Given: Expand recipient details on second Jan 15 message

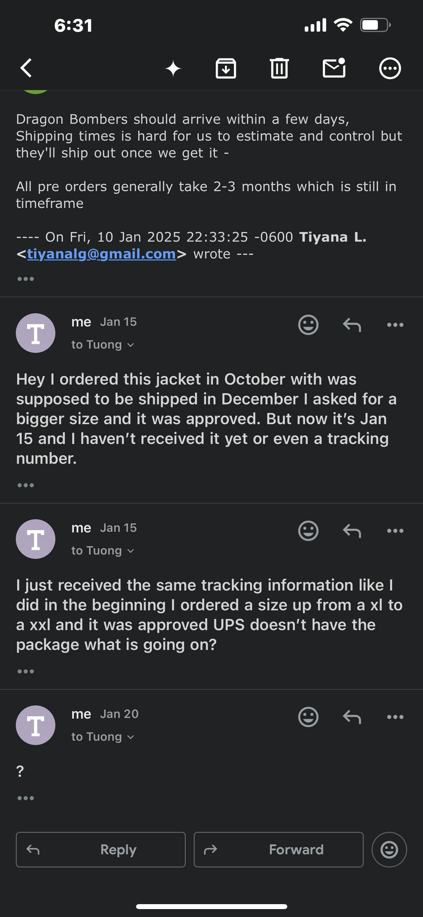Looking at the screenshot, I should (x=103, y=551).
